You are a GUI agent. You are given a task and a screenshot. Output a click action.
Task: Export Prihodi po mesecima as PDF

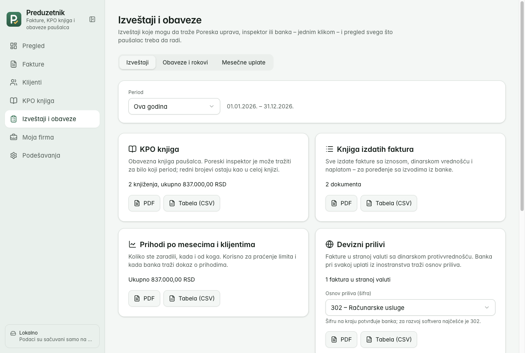(x=144, y=298)
